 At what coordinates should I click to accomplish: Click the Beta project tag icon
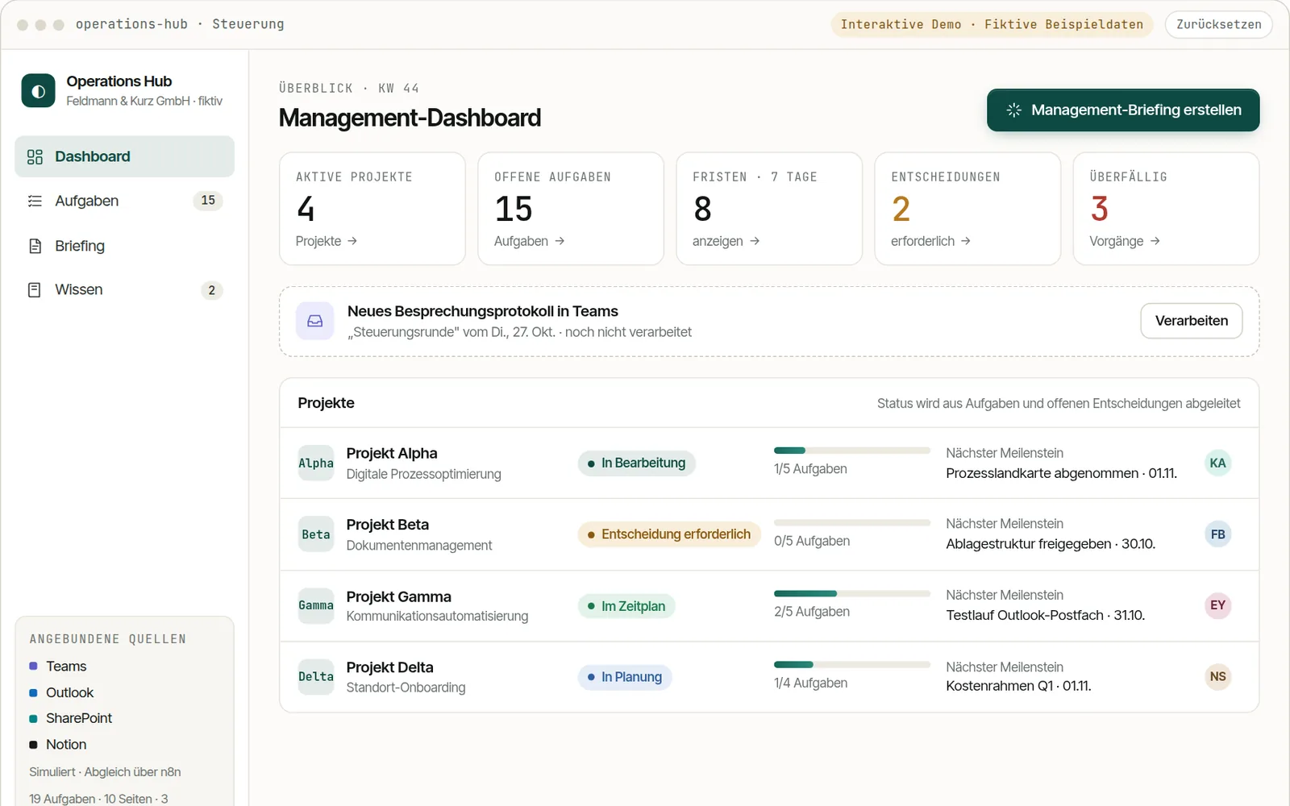point(316,534)
